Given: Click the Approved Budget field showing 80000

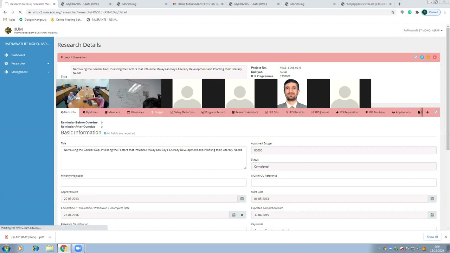Looking at the screenshot, I should point(344,150).
